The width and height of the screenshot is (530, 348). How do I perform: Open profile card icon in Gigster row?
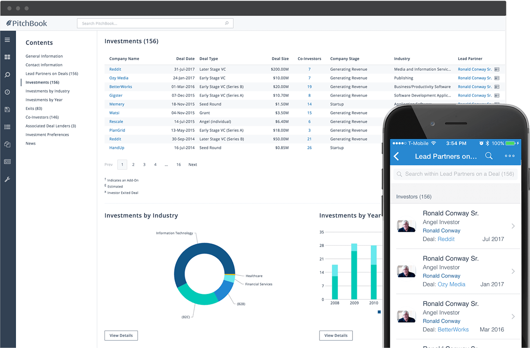[497, 96]
